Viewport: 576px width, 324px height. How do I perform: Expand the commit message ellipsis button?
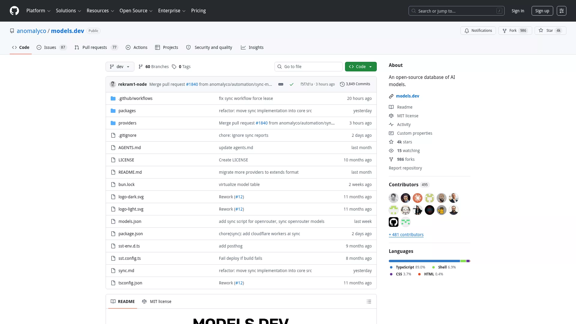[281, 84]
